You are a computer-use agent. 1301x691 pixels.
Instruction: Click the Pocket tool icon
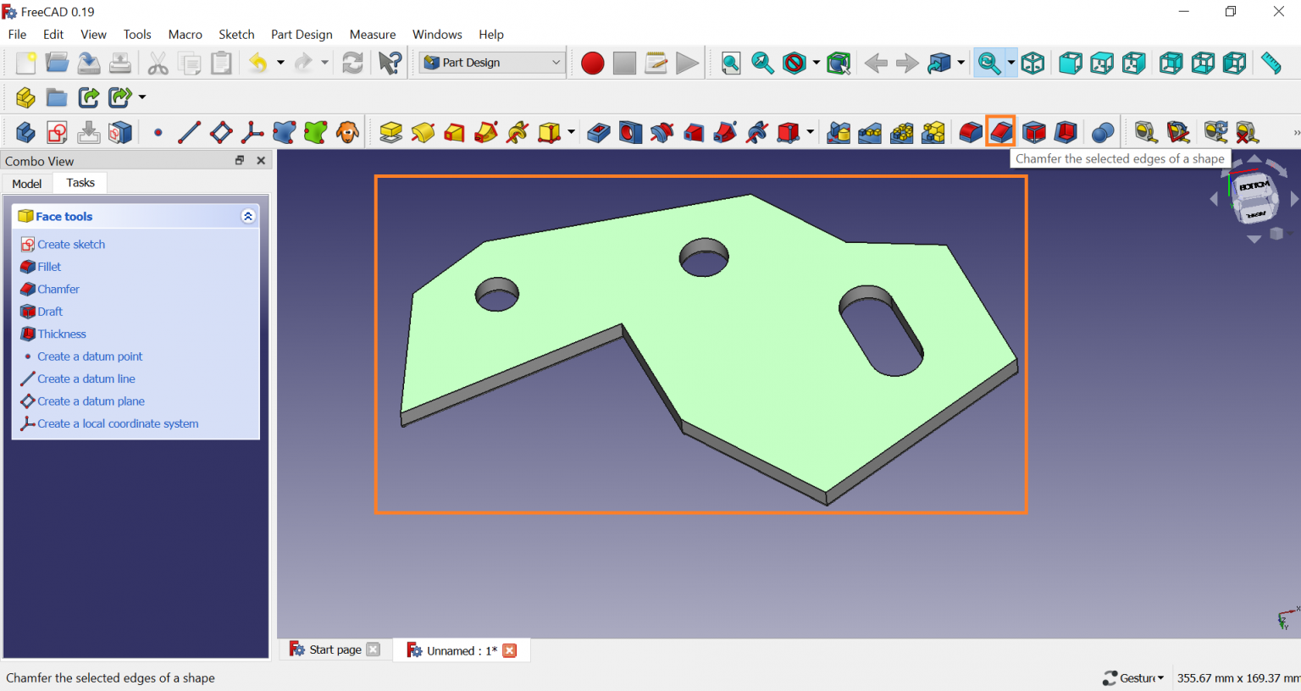point(599,132)
